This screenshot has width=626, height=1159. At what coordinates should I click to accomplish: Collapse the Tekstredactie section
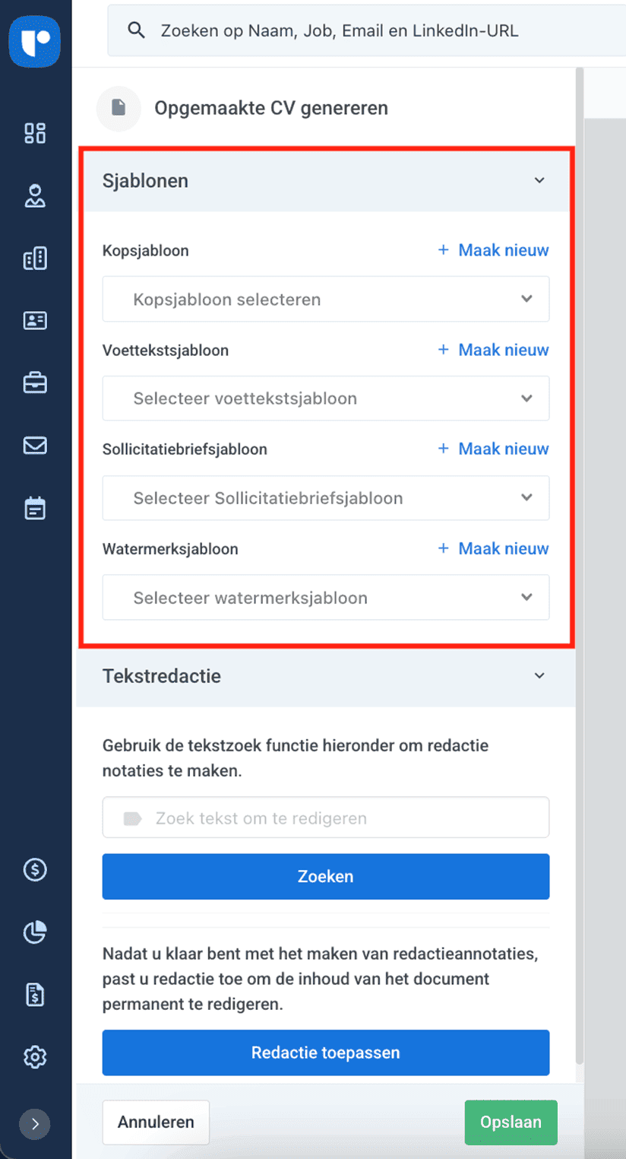(539, 676)
